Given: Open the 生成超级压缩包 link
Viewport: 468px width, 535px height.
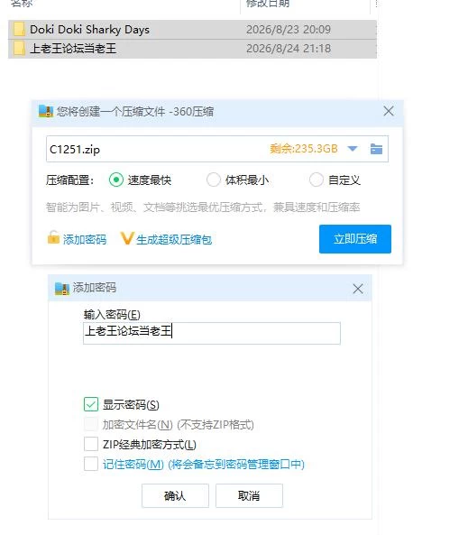Looking at the screenshot, I should [x=174, y=239].
